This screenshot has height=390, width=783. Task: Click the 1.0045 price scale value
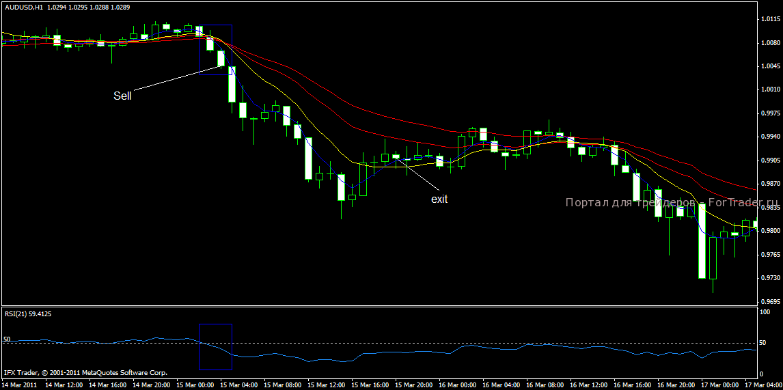(x=769, y=67)
